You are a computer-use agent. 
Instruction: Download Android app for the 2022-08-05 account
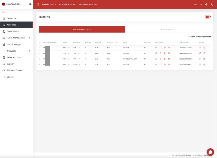point(165,65)
